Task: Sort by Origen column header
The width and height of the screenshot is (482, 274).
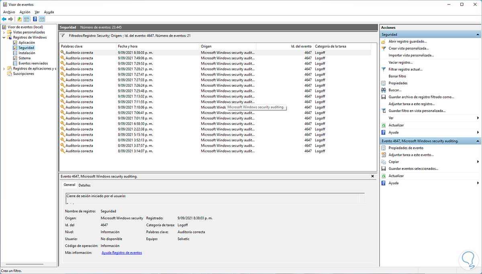Action: [227, 46]
